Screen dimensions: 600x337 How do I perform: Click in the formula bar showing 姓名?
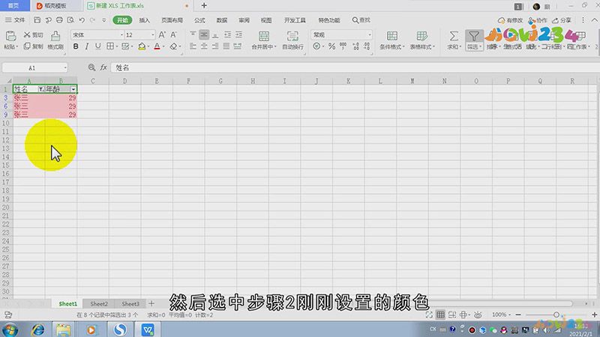(x=354, y=67)
